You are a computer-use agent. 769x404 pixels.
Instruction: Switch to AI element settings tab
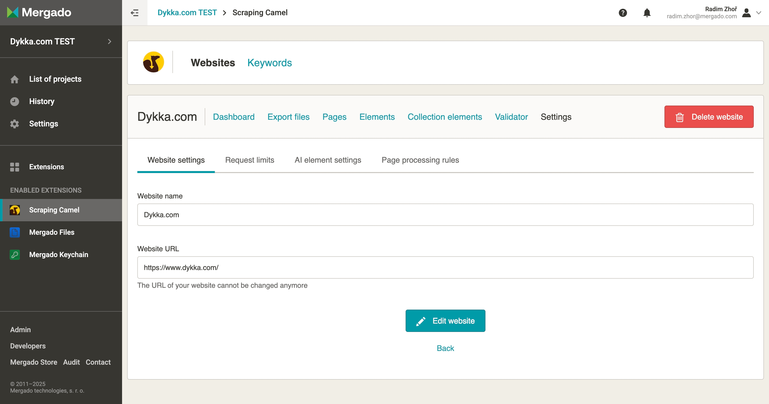tap(328, 160)
